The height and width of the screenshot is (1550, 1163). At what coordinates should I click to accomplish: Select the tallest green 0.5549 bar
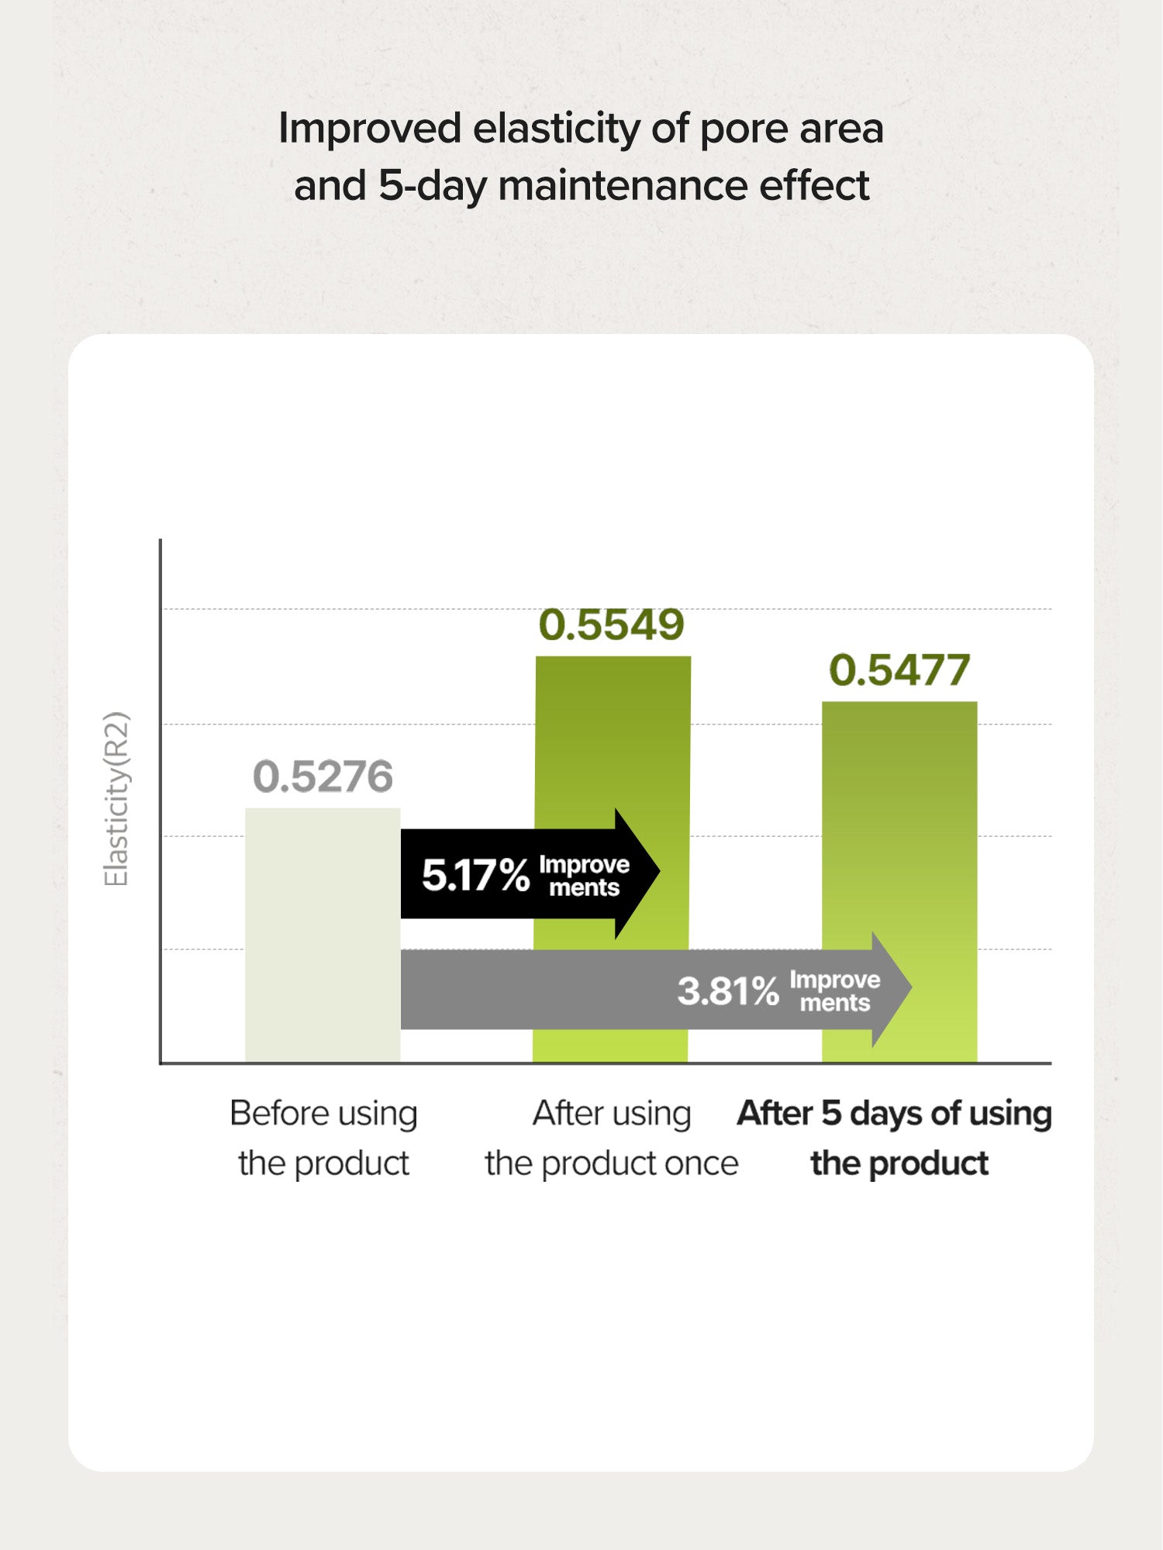[x=613, y=859]
